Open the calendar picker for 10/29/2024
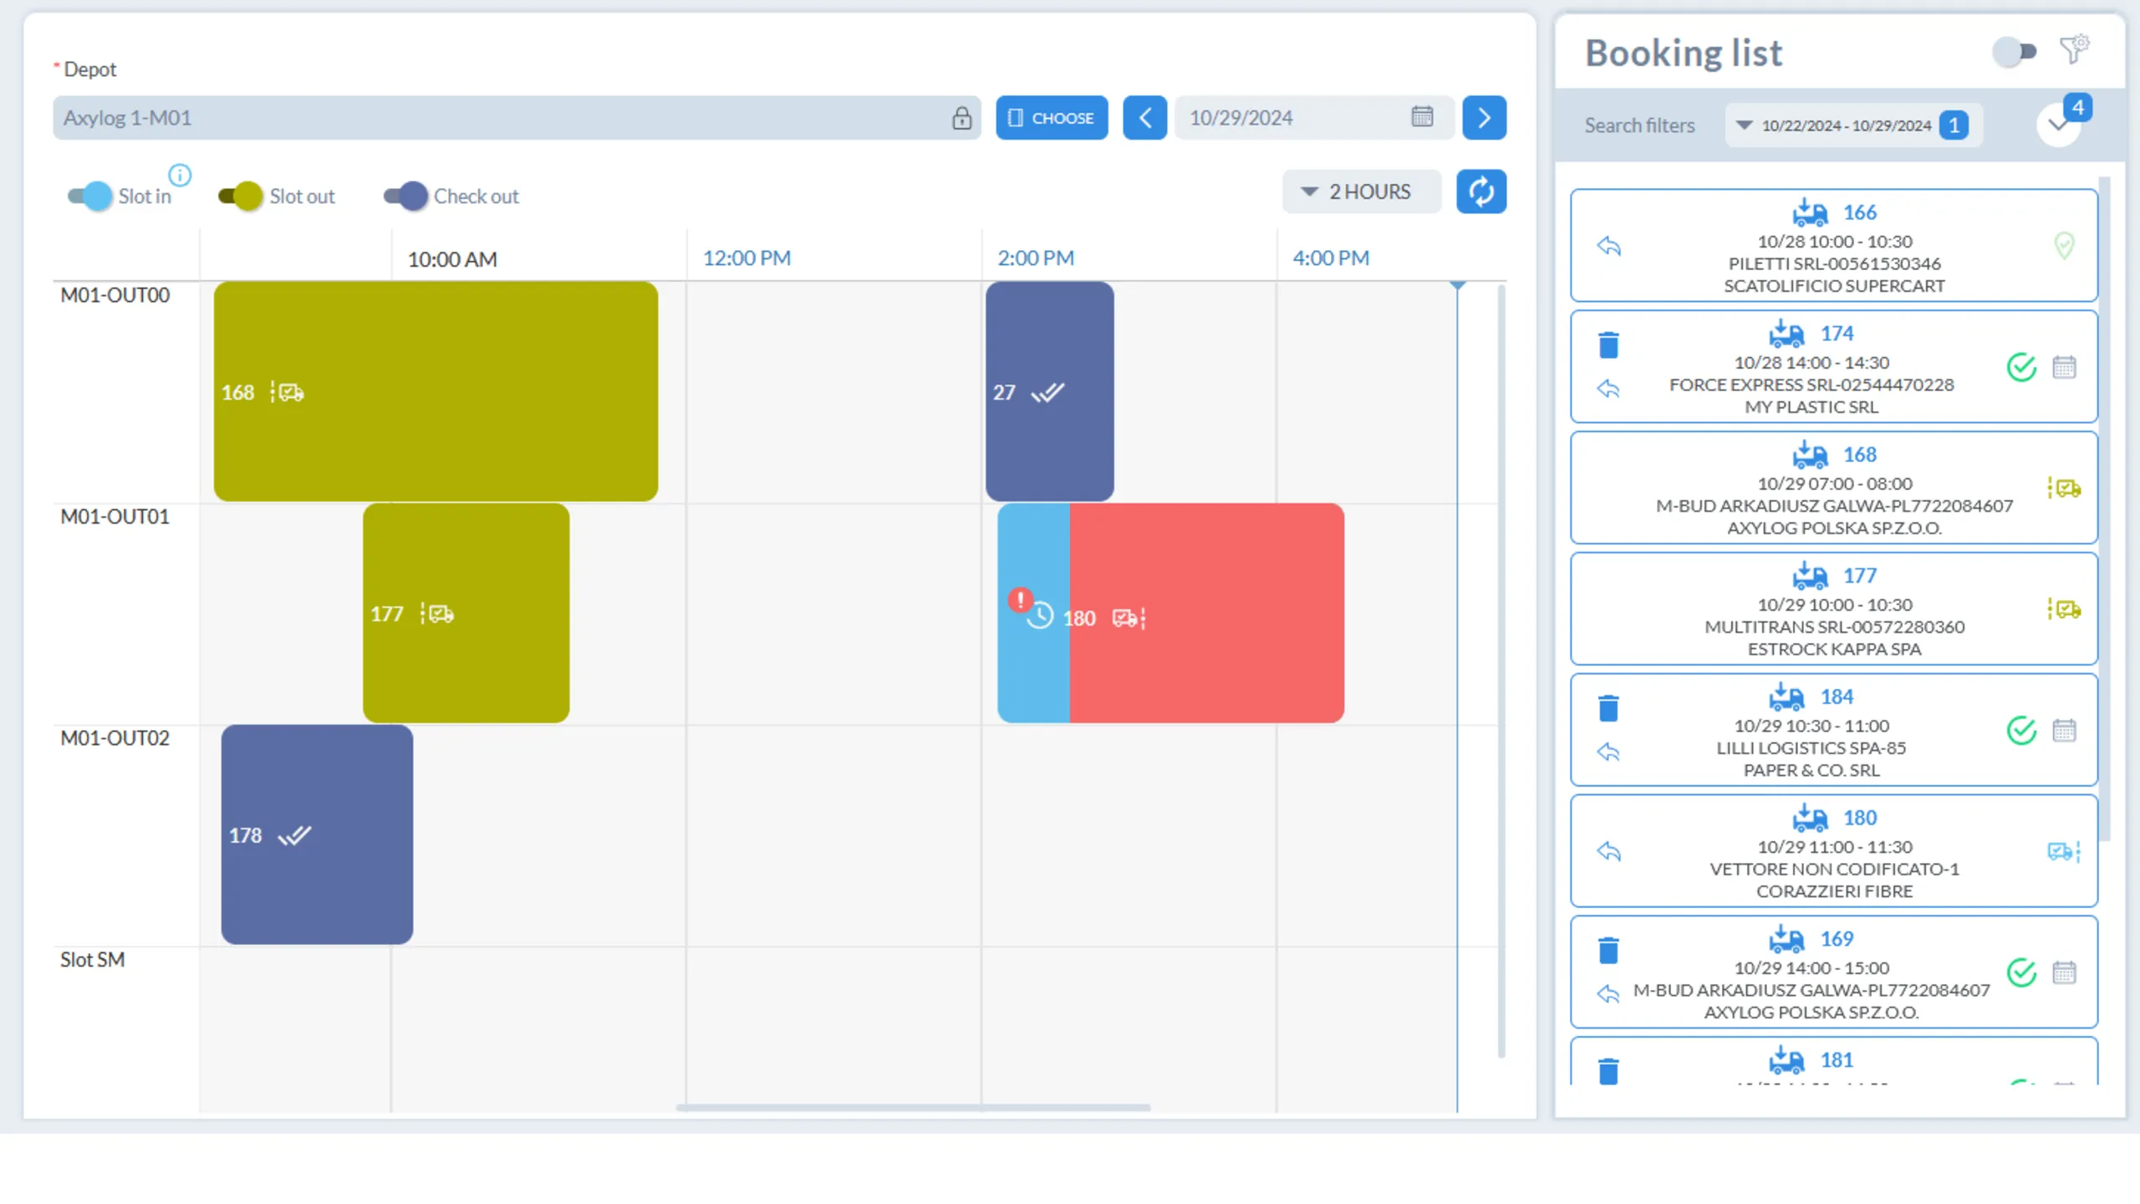 pyautogui.click(x=1422, y=117)
